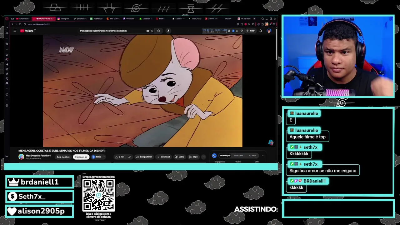Open the sidebar settings gear icon
The image size is (400, 225).
[x=7, y=106]
